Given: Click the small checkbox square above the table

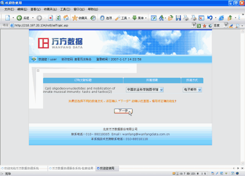Looking at the screenshot, I should click(38, 70).
